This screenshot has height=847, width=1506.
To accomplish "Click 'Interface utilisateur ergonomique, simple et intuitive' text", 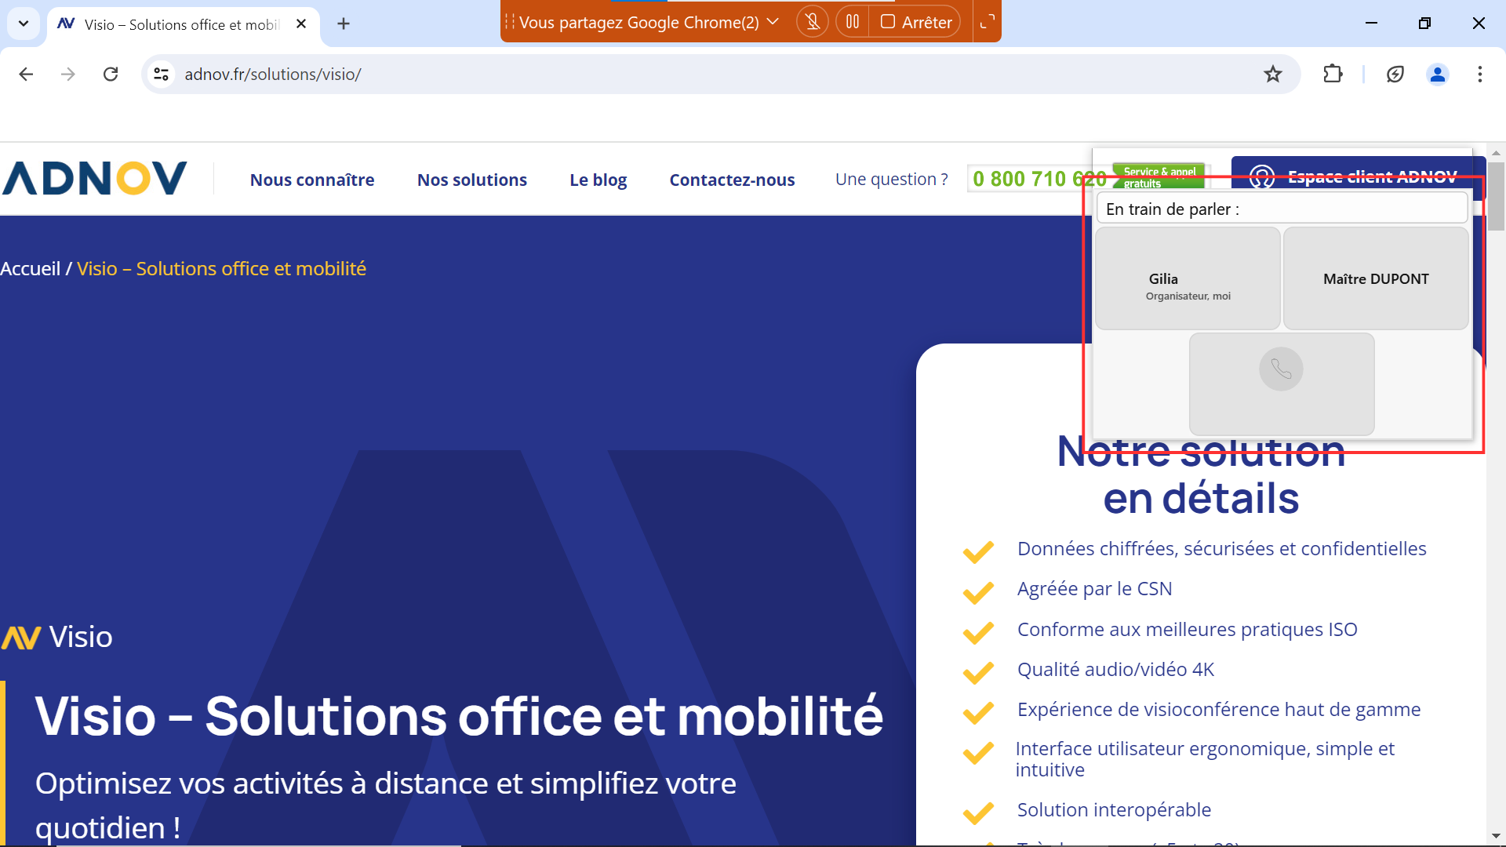I will coord(1205,759).
